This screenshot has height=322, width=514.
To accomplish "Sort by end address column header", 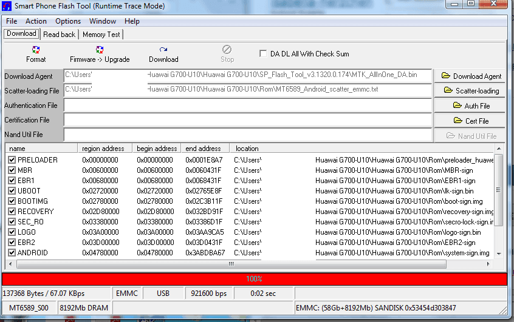I will coord(205,149).
